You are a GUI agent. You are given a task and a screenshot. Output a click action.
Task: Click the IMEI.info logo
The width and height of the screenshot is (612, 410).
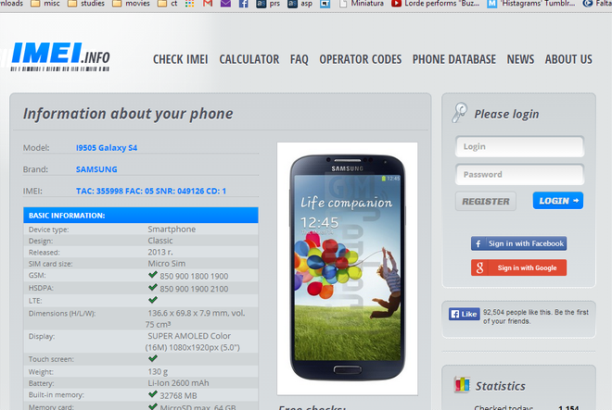click(60, 56)
